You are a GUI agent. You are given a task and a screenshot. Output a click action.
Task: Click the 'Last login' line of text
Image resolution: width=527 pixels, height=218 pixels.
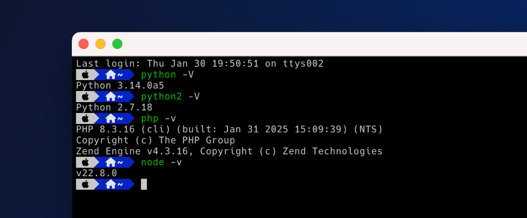199,64
